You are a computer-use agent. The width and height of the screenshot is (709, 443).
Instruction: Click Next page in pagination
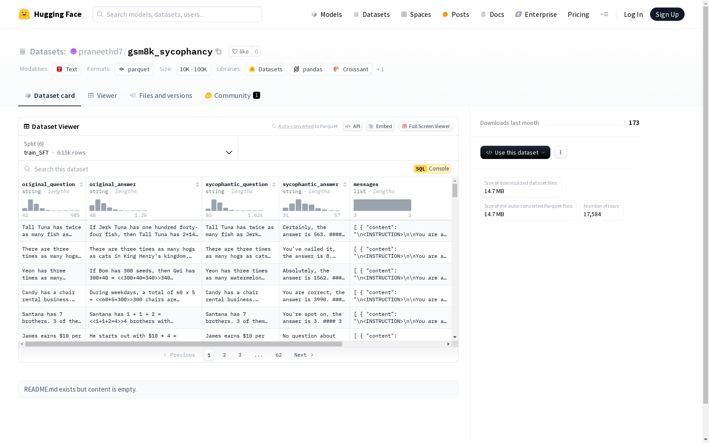point(304,355)
